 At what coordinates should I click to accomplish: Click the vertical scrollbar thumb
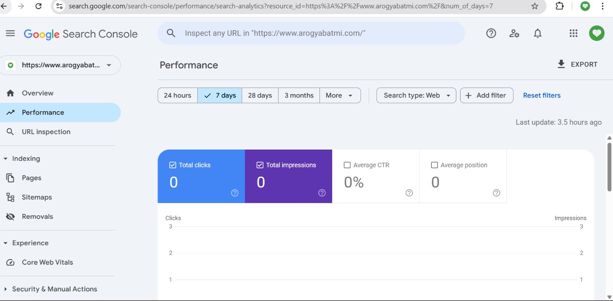click(609, 167)
